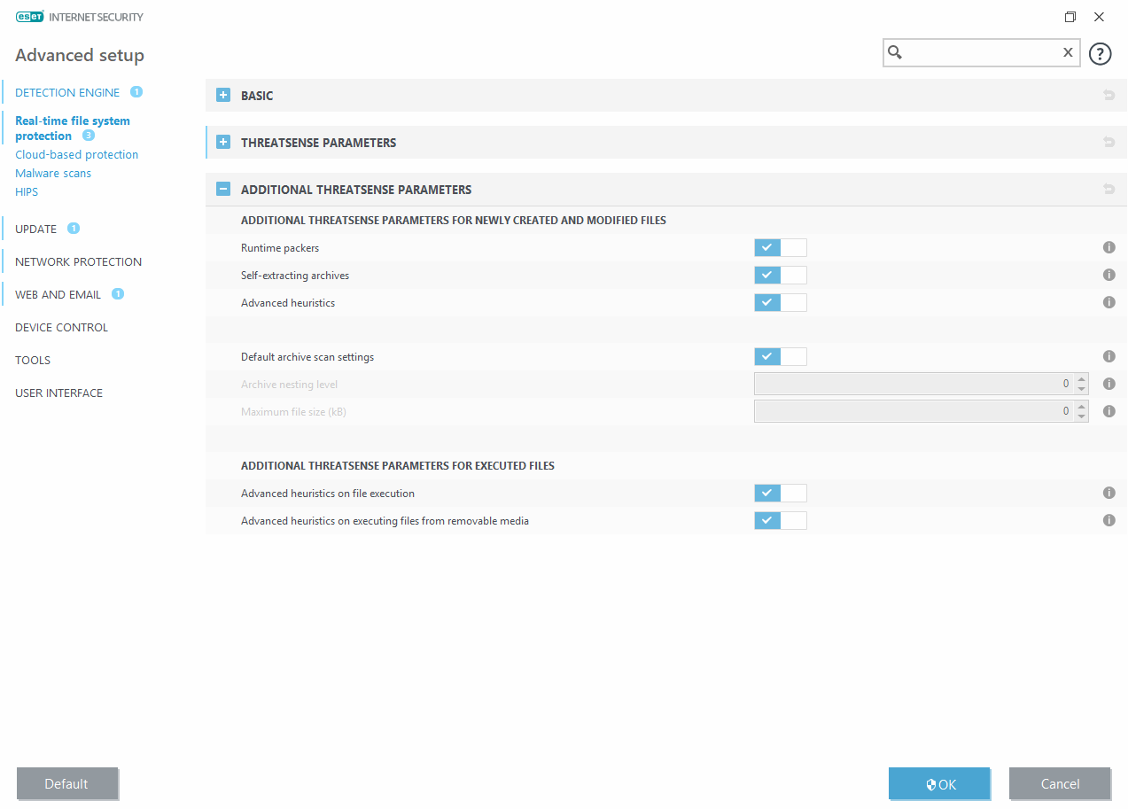Image resolution: width=1128 pixels, height=809 pixels.
Task: Expand the Basic section
Action: (223, 96)
